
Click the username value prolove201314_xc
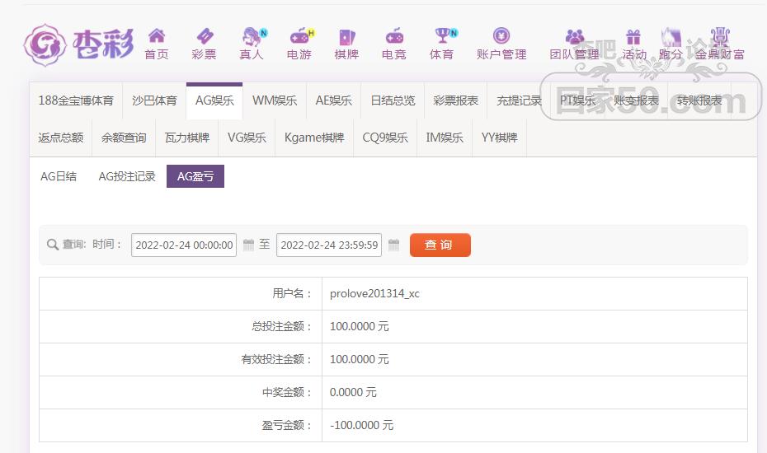click(x=374, y=294)
